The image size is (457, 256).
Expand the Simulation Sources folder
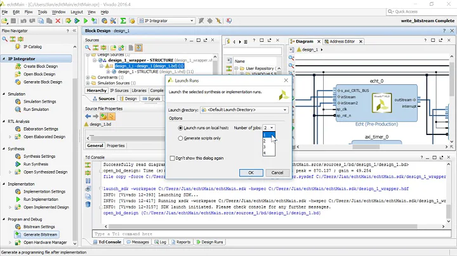click(x=88, y=83)
